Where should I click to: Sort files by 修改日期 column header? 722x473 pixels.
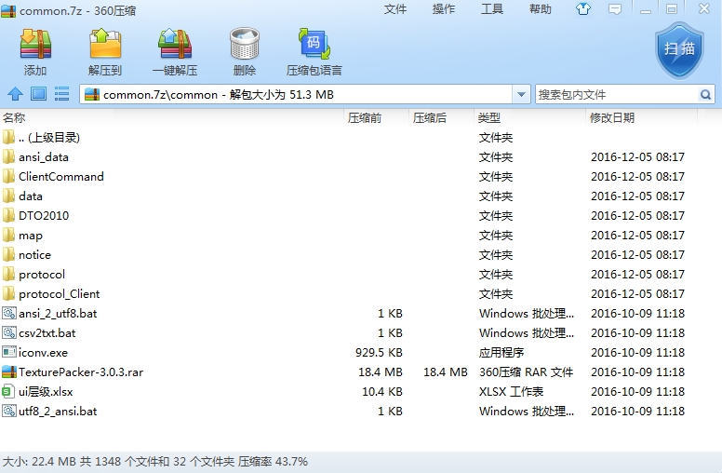(611, 118)
